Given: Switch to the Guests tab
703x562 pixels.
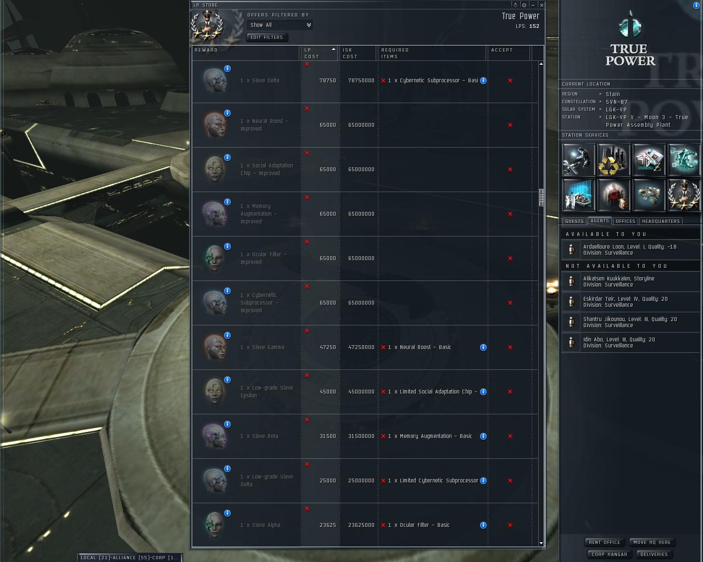Looking at the screenshot, I should (x=574, y=221).
